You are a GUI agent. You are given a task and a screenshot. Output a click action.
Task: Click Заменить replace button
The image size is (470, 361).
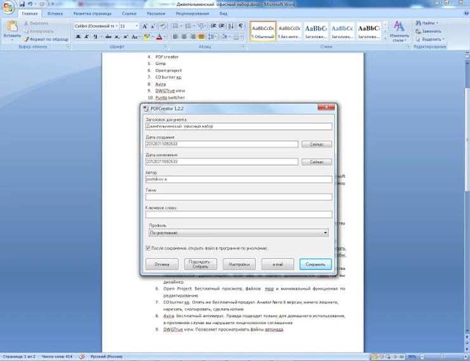pyautogui.click(x=428, y=31)
